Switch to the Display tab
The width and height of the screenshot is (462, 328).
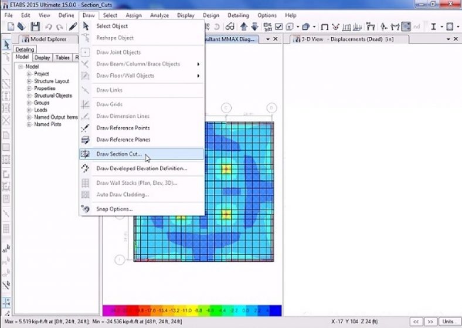point(42,58)
